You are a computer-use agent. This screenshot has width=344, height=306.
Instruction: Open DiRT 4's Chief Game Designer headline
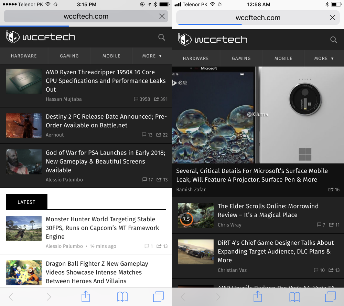[x=276, y=251]
